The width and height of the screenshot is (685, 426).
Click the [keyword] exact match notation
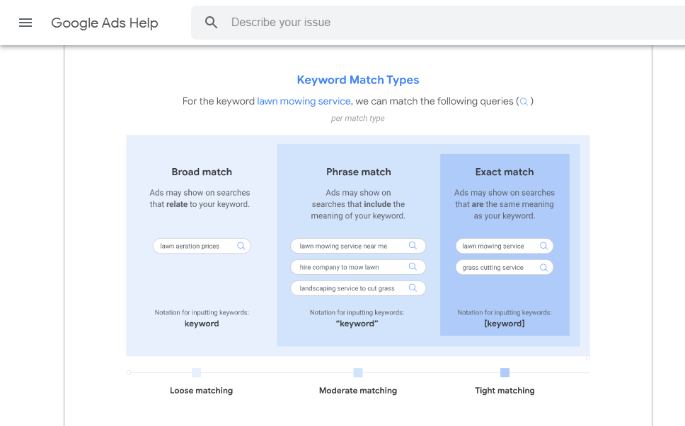point(504,324)
